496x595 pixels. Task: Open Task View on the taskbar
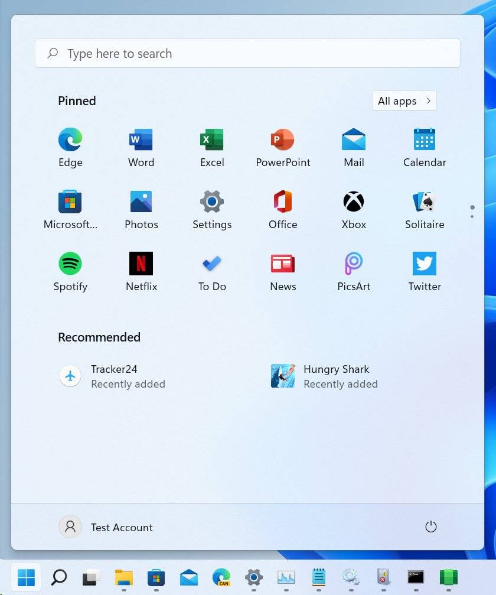pyautogui.click(x=91, y=577)
